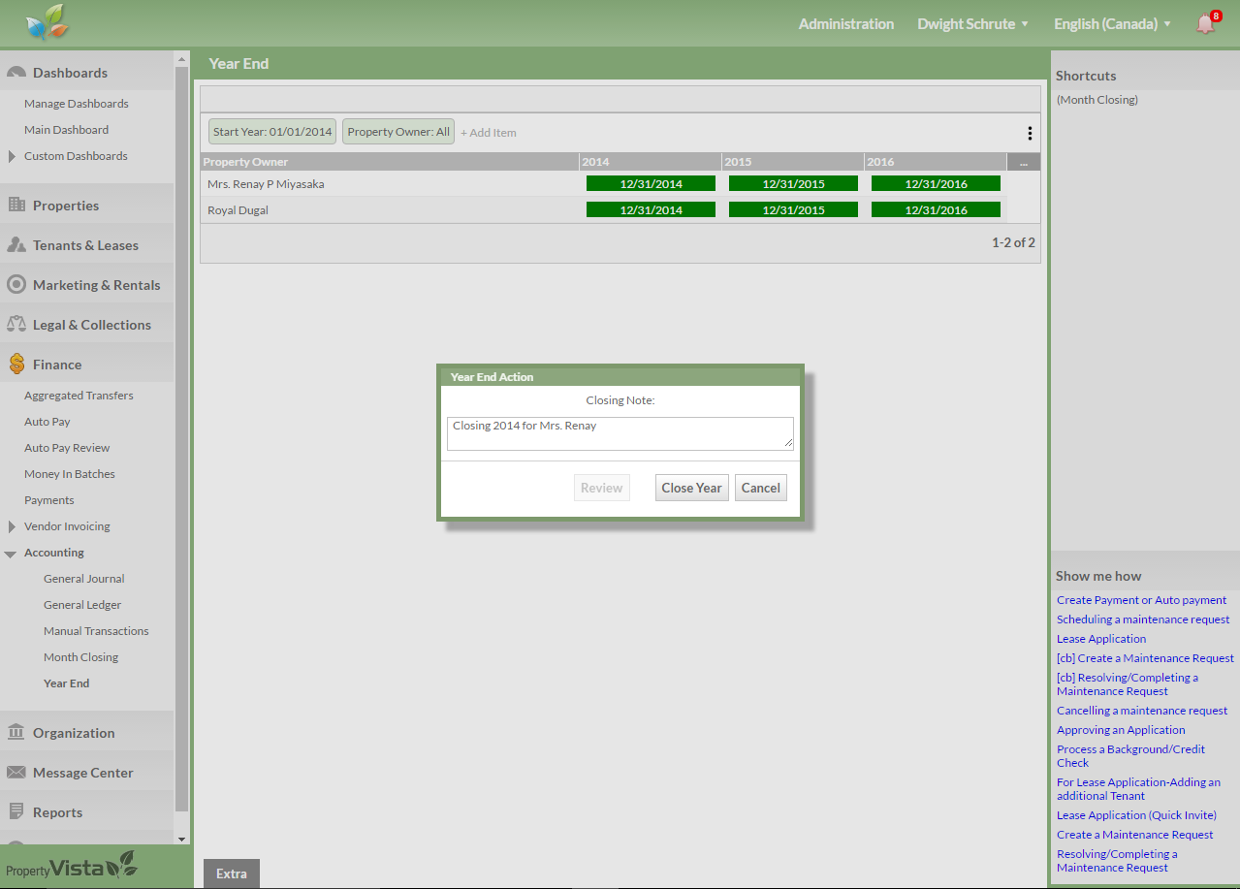Click the Property Vista leaf logo

click(48, 23)
